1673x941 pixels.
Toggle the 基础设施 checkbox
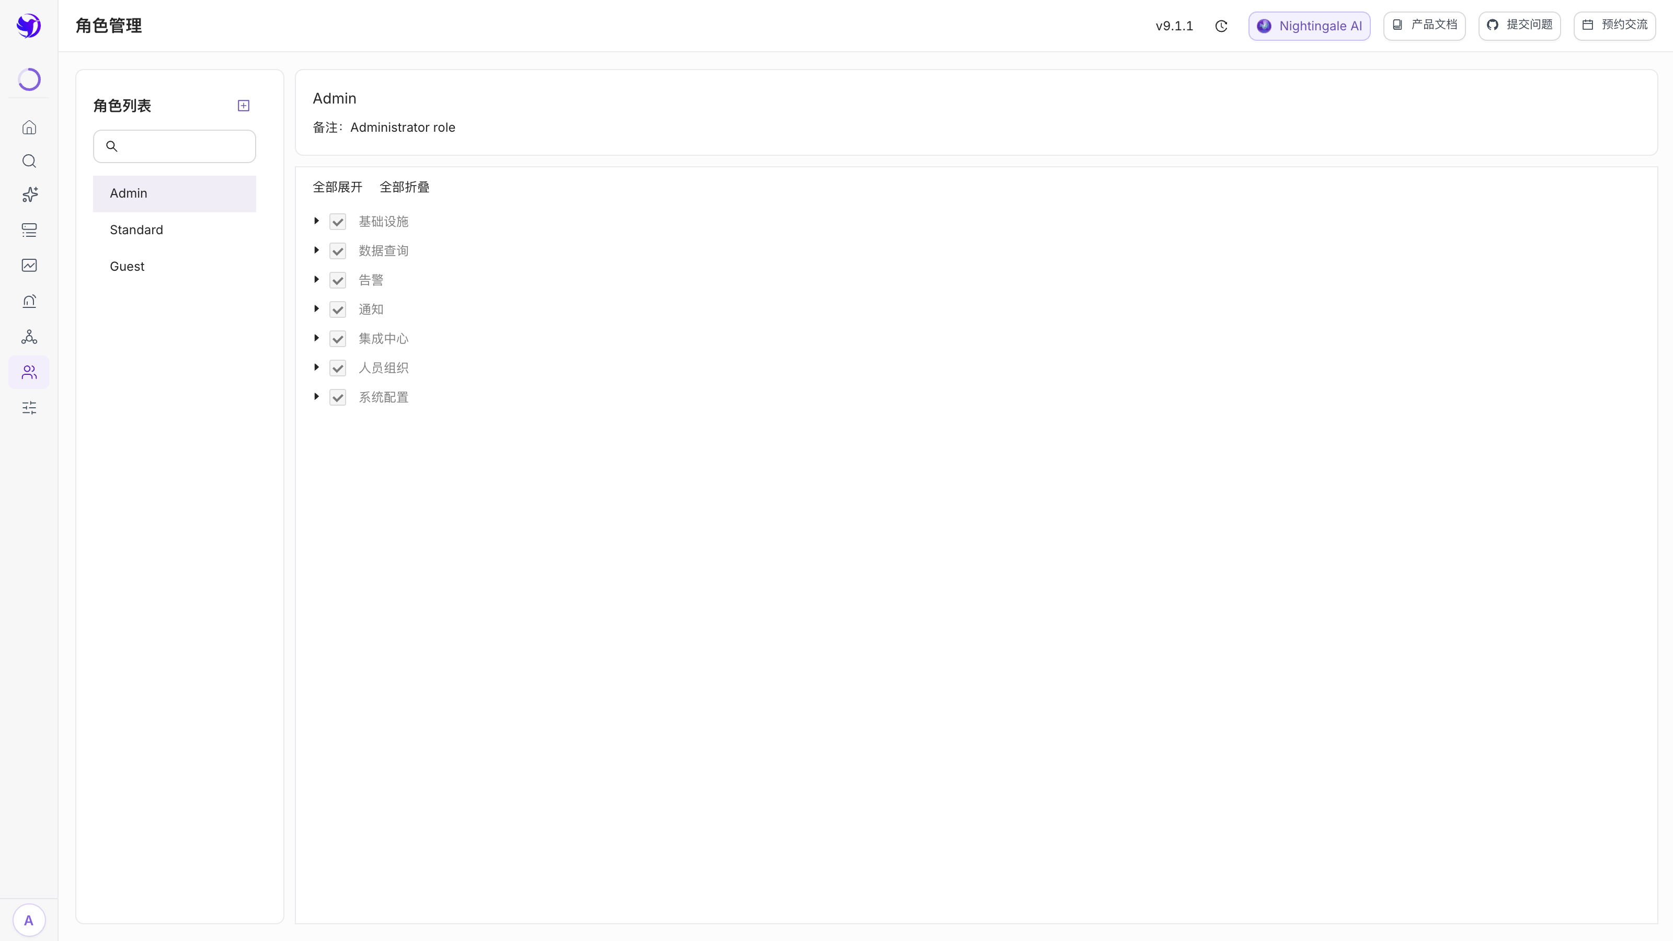338,222
